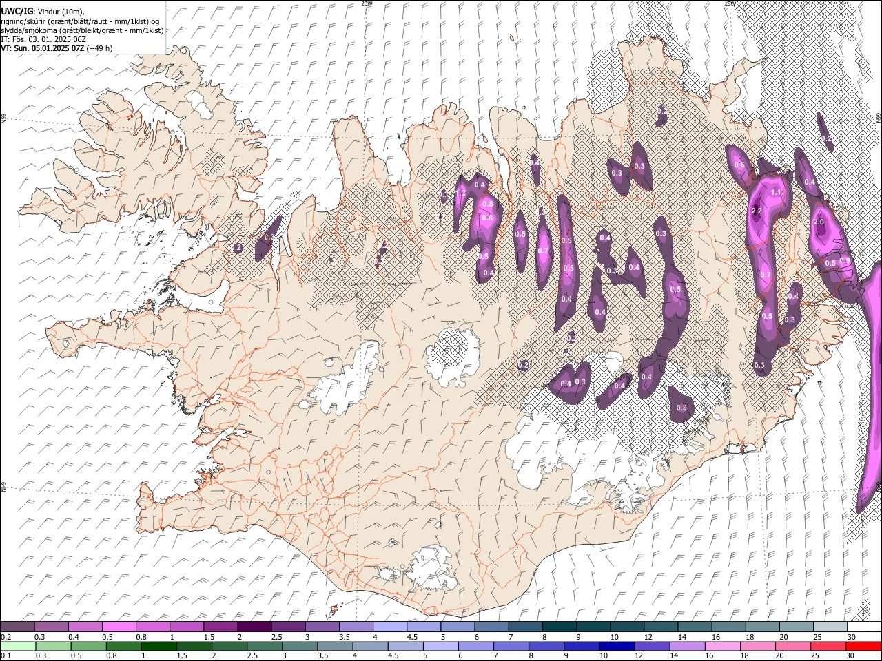The image size is (882, 661).
Task: Click the 'UWC/IG: Vindur (10m)' title text
Action: pyautogui.click(x=43, y=12)
